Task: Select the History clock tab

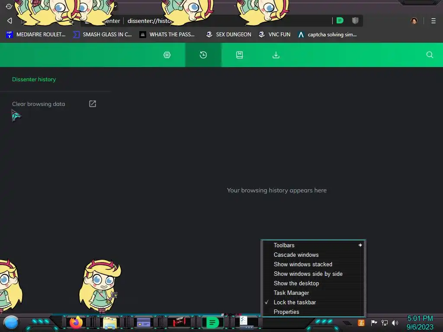Action: [x=203, y=55]
